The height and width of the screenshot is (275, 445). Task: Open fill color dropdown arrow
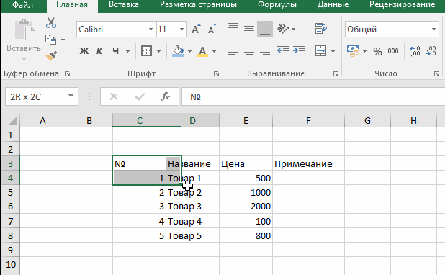tap(189, 51)
